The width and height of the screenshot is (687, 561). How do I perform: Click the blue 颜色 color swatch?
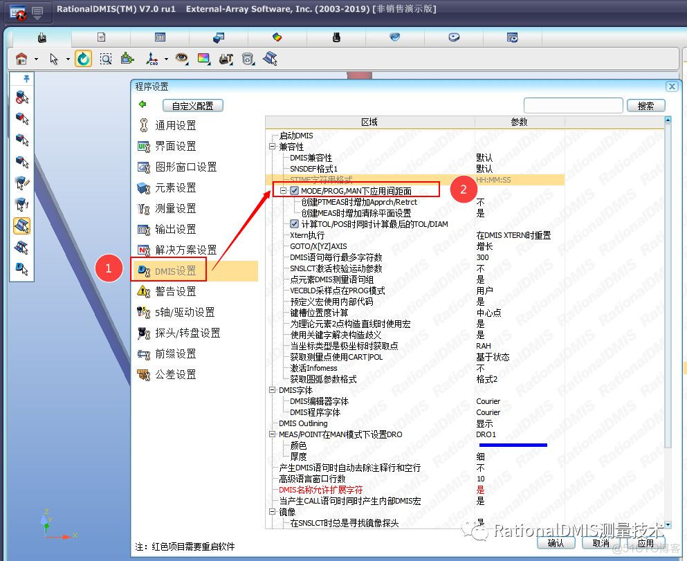click(x=513, y=445)
